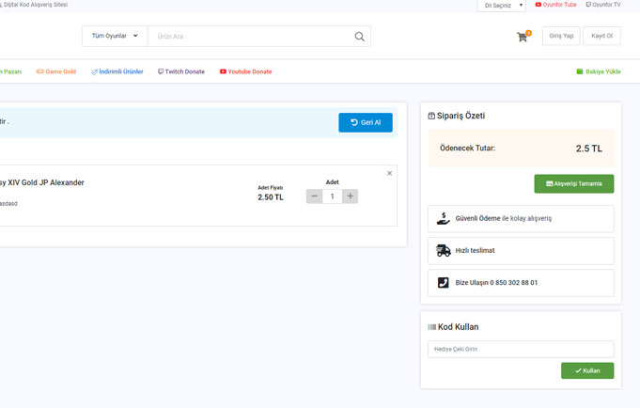Screen dimensions: 640x408
Task: Open the Oyunfor TV link
Action: tap(602, 5)
